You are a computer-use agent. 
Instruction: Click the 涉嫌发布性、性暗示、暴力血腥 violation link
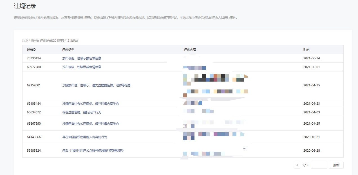[96, 85]
